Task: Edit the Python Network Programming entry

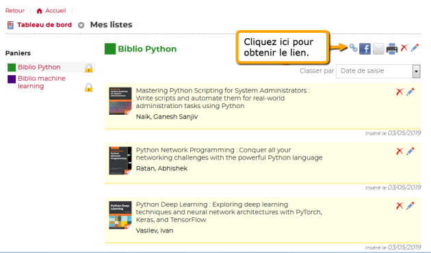Action: pos(410,151)
